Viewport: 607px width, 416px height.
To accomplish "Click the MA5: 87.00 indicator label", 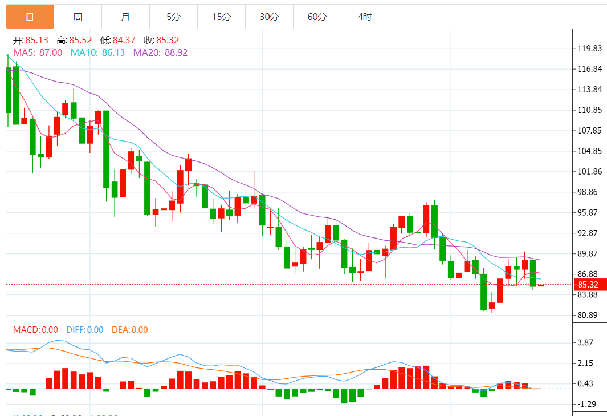I will (x=38, y=52).
